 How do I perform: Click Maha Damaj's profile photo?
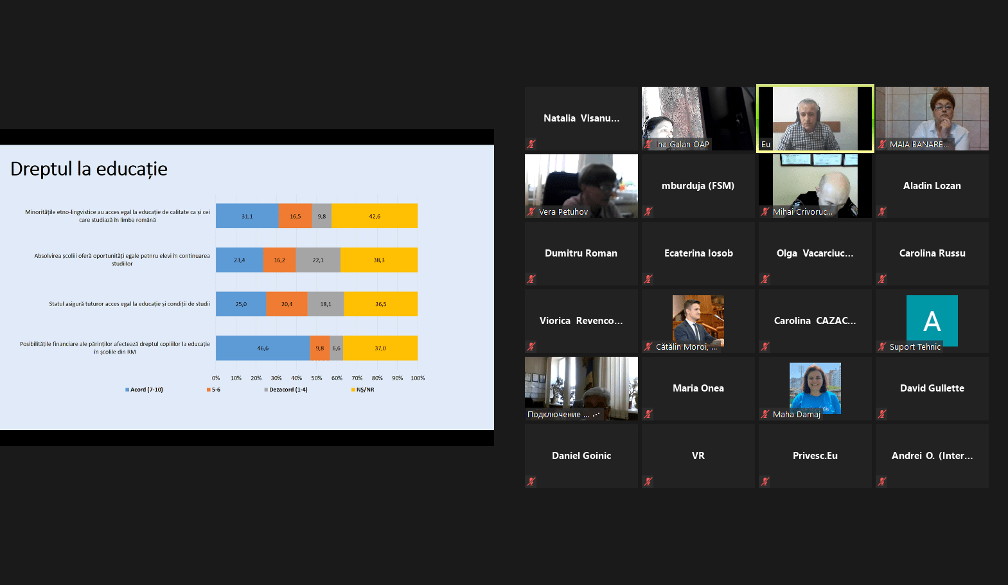[815, 386]
